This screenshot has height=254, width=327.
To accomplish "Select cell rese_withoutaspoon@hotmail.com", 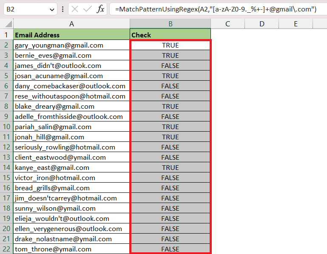I will click(71, 96).
